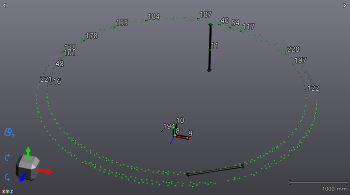Expand right panel with top-right chevron
Viewport: 350px width, 195px height.
[344, 5]
